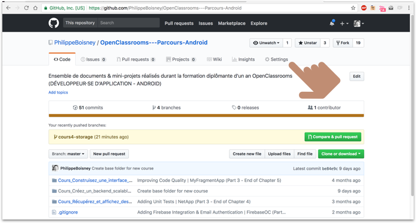Screen dimensions: 416x223
Task: Open latest commit be84e9c hash
Action: 330,169
